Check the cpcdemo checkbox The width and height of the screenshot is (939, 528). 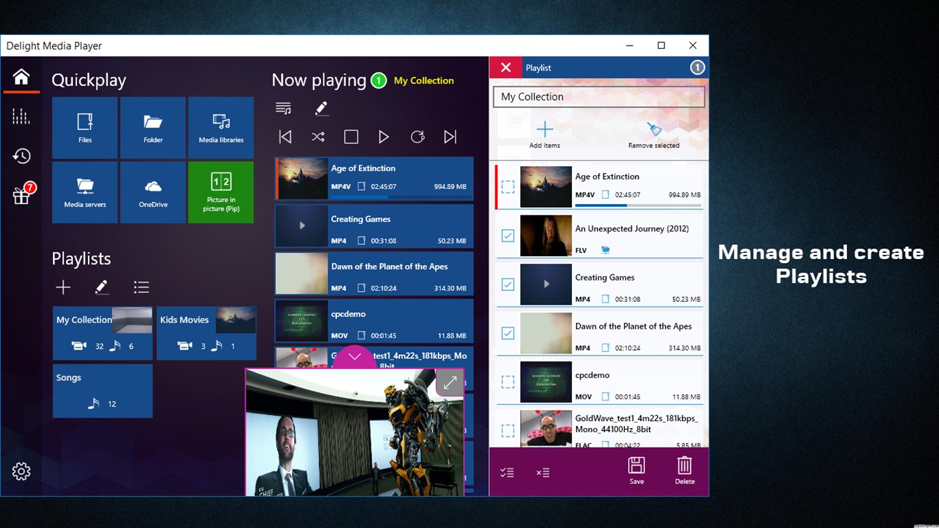click(507, 382)
